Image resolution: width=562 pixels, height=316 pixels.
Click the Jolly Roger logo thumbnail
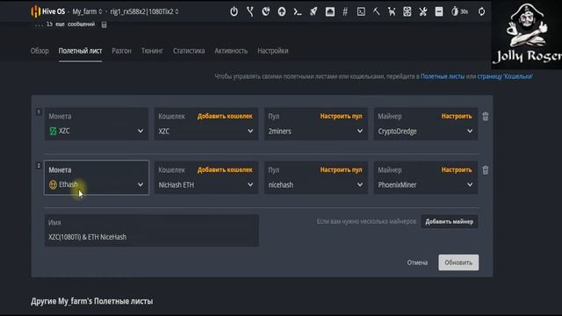(527, 34)
